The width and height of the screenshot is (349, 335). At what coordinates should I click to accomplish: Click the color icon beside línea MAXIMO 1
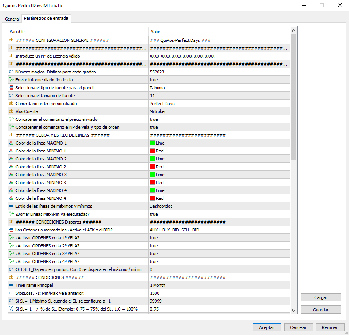11,143
